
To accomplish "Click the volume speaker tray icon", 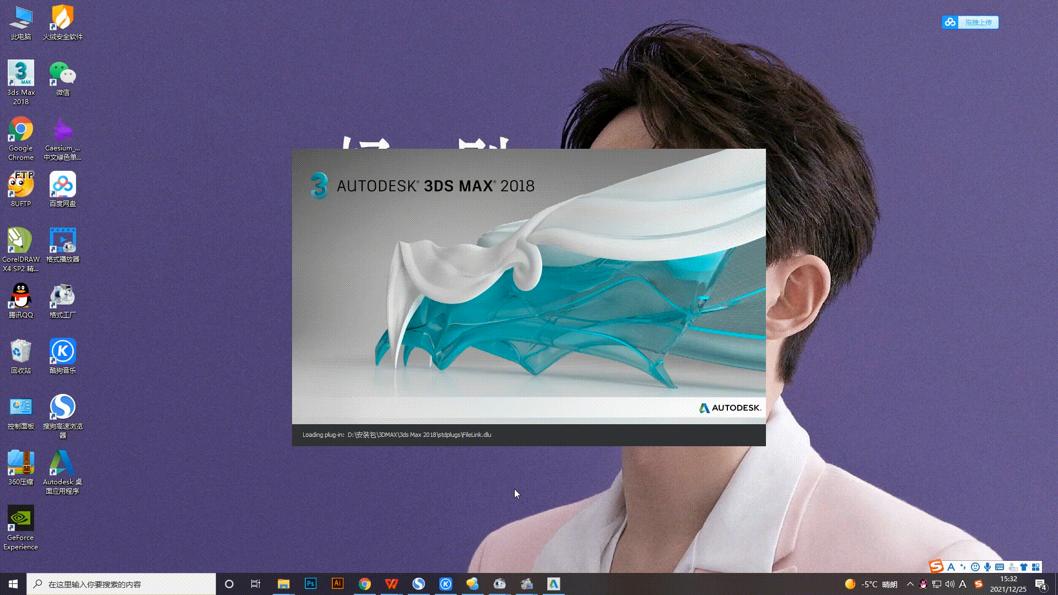I will [x=949, y=584].
